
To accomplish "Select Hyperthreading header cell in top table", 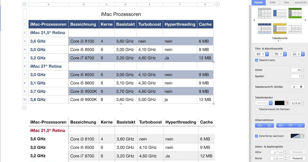I will point(180,24).
